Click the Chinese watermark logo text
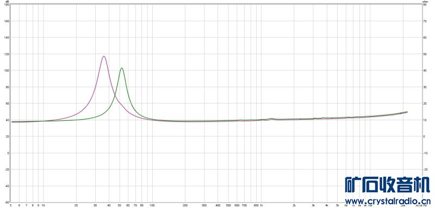The image size is (435, 208). [x=388, y=185]
